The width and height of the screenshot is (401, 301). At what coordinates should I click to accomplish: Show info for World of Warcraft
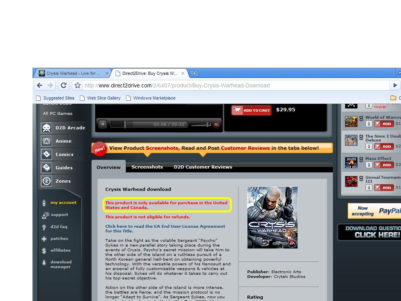click(368, 123)
